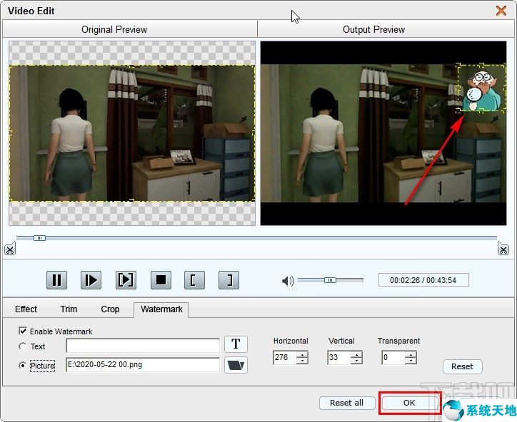
Task: Increase the Transparent value with the up arrow
Action: [411, 354]
